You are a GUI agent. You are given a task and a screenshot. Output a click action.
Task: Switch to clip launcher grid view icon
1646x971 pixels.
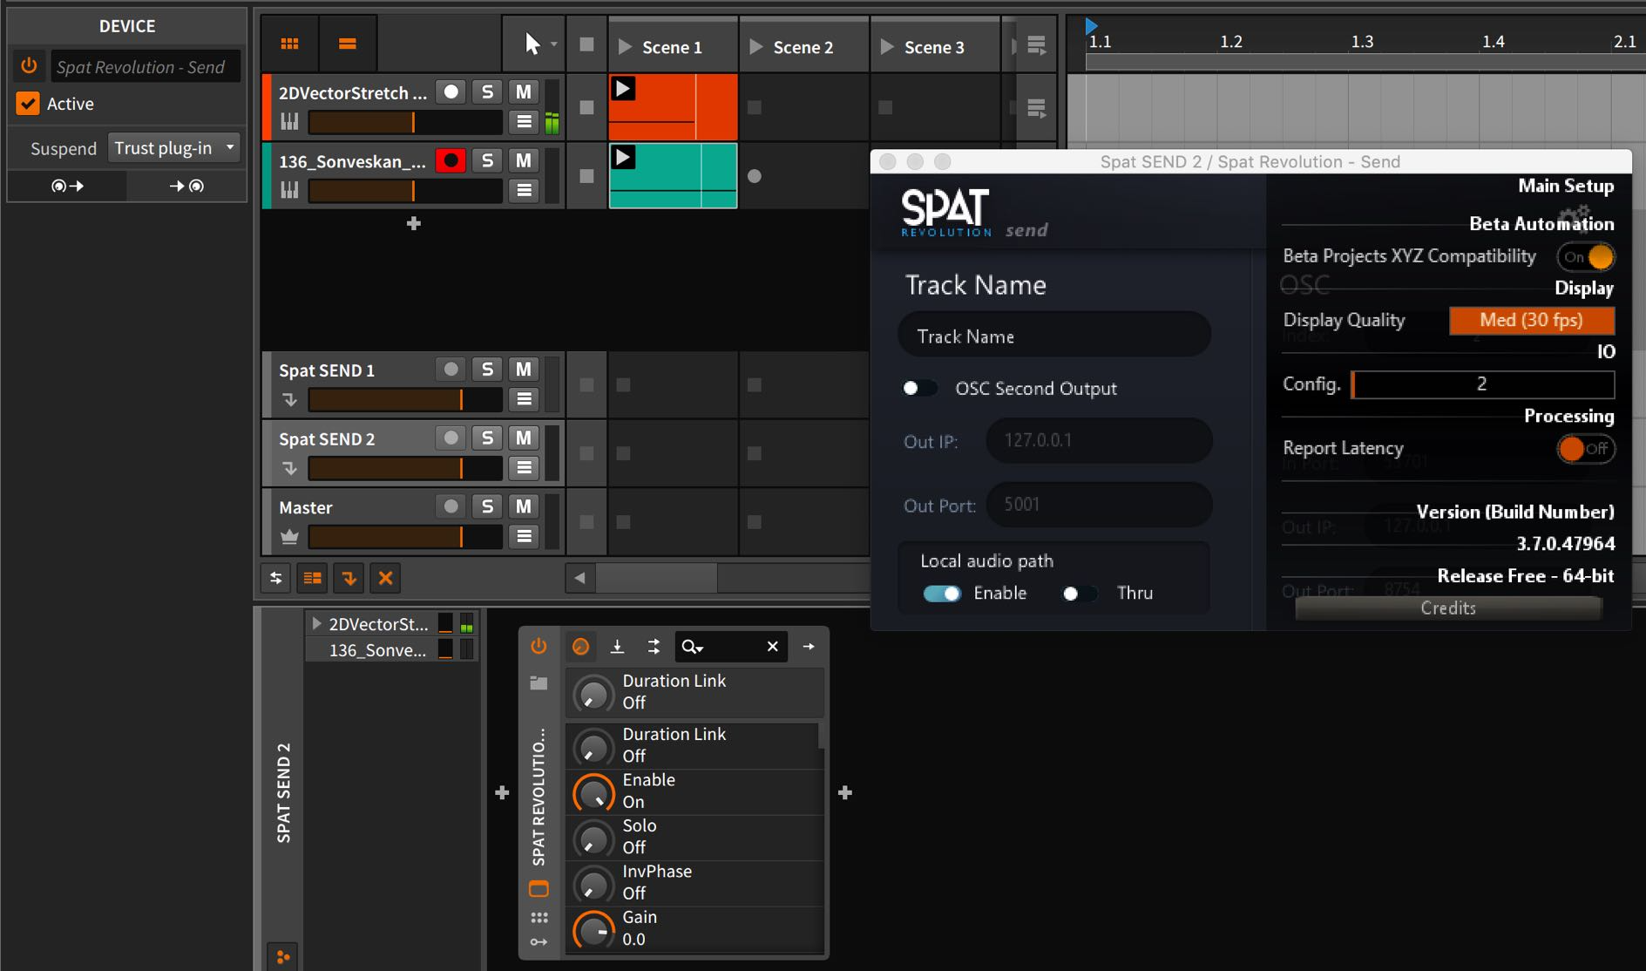pyautogui.click(x=290, y=44)
